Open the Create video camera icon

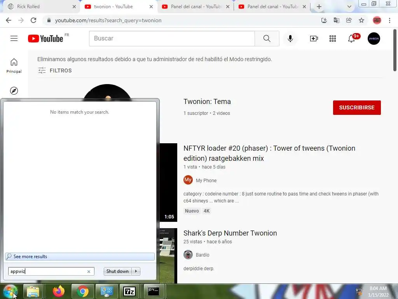(314, 39)
